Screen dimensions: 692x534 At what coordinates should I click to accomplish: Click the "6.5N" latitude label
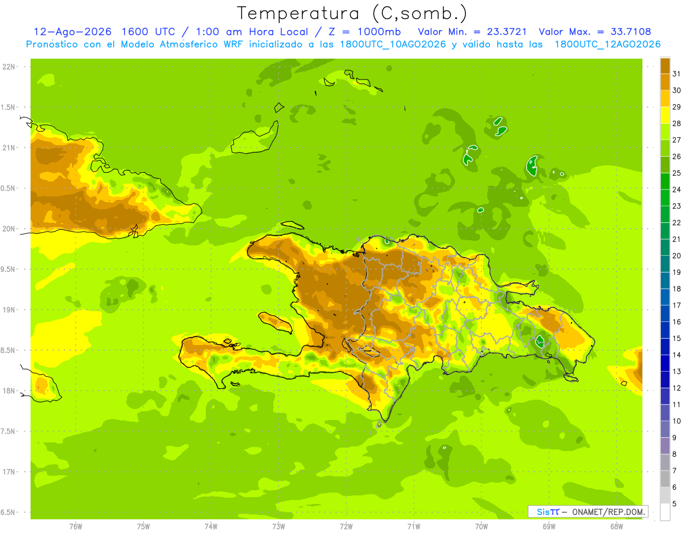(x=9, y=512)
